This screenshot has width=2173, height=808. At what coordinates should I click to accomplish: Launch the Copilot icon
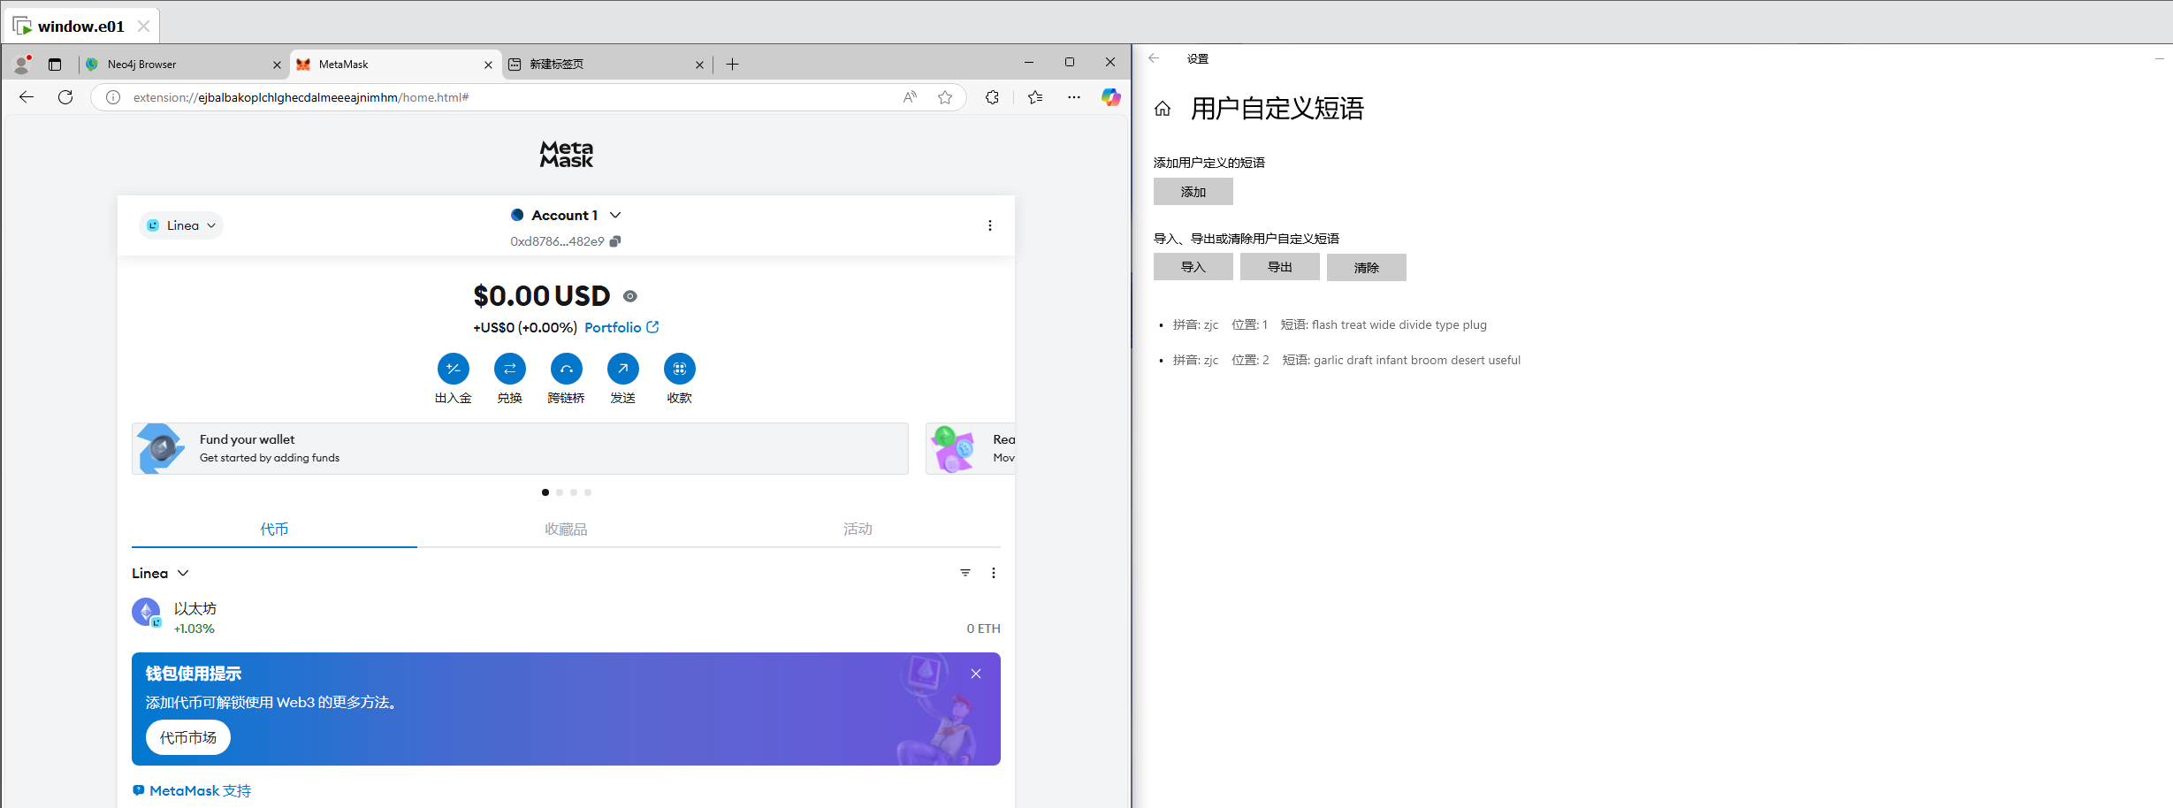point(1110,97)
